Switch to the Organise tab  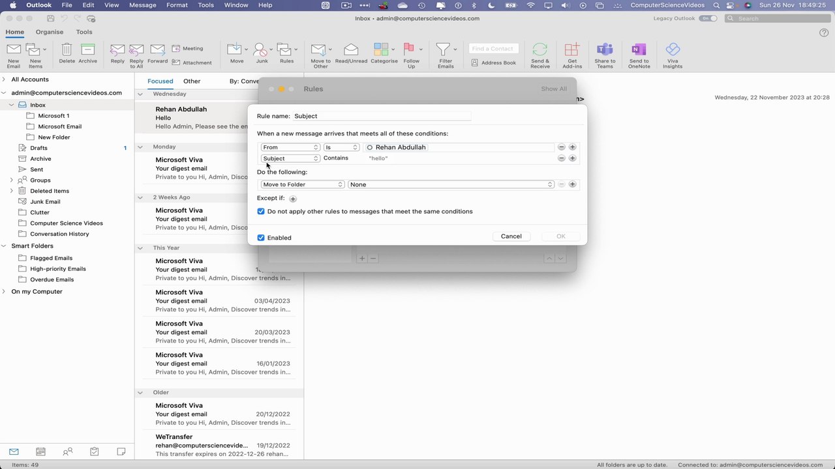tap(50, 32)
